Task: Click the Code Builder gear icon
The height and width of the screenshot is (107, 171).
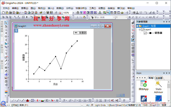Action: (x=122, y=13)
